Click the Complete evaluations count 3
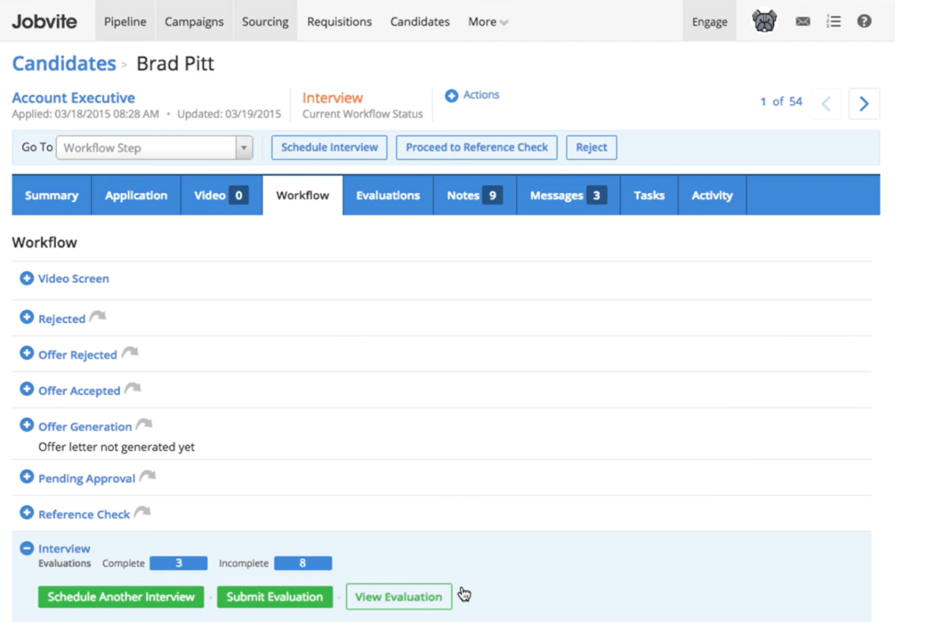 (178, 563)
